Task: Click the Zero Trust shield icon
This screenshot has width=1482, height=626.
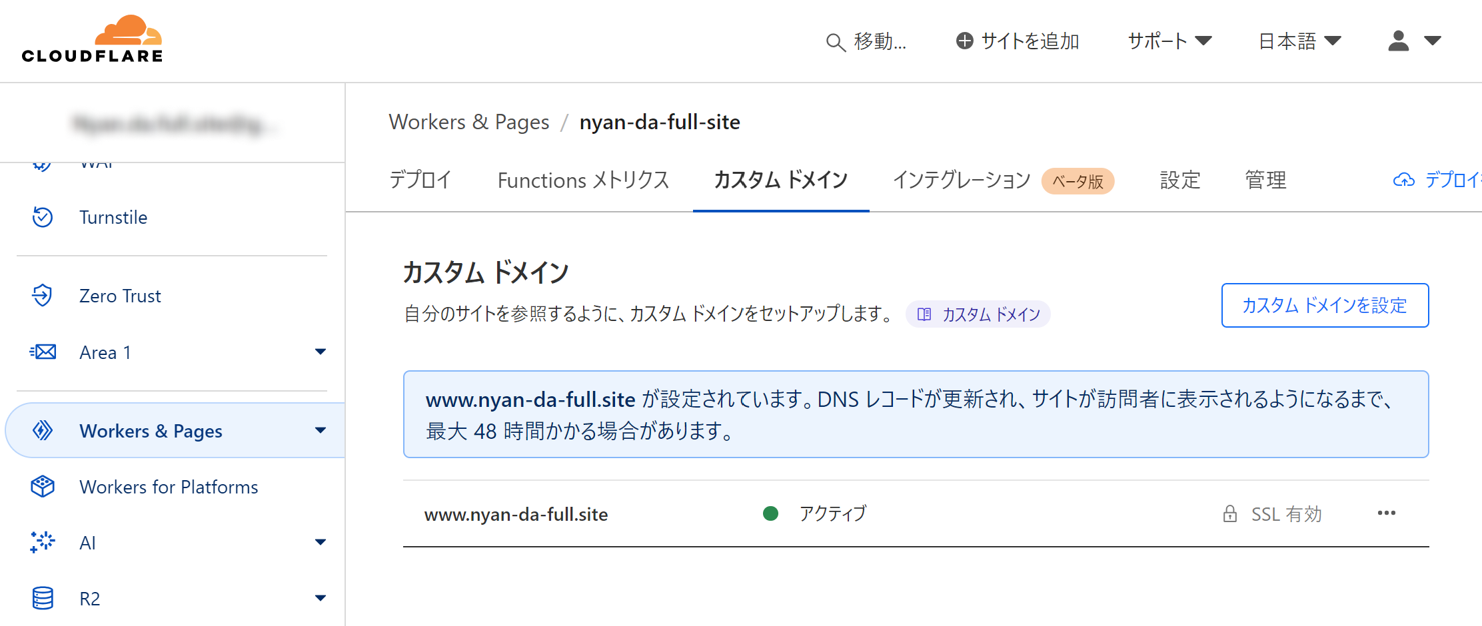Action: pos(43,295)
